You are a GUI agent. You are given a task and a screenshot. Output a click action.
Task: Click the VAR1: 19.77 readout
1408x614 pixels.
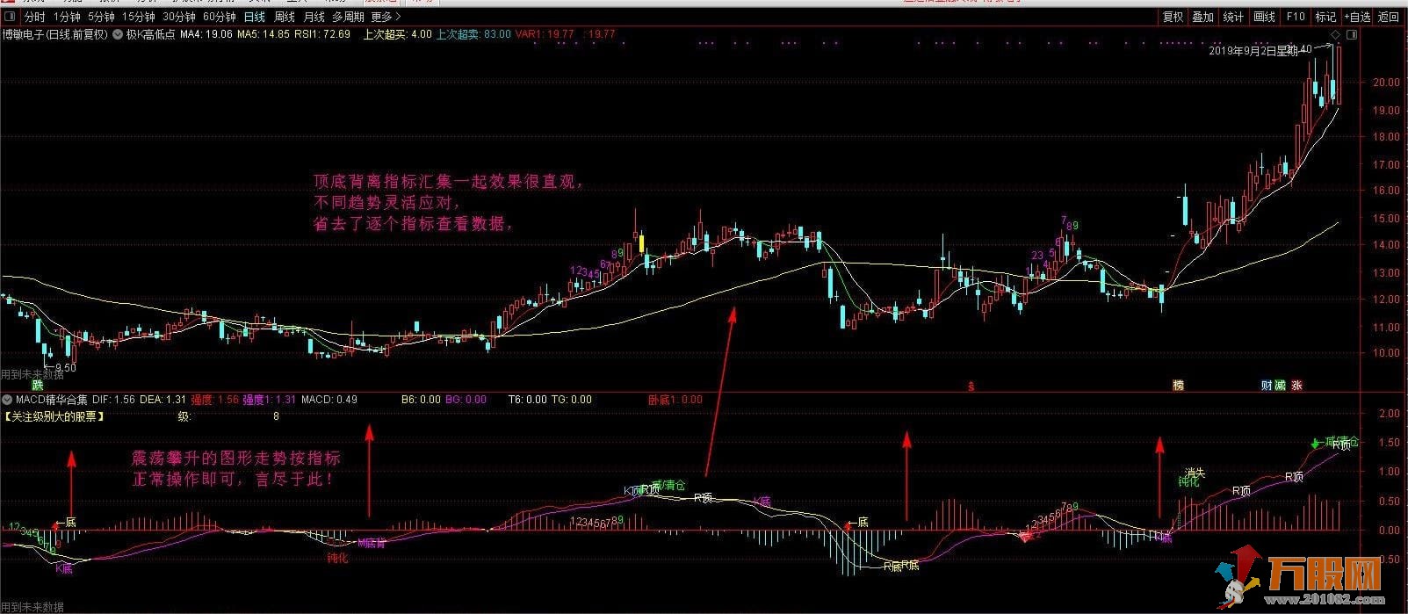545,34
